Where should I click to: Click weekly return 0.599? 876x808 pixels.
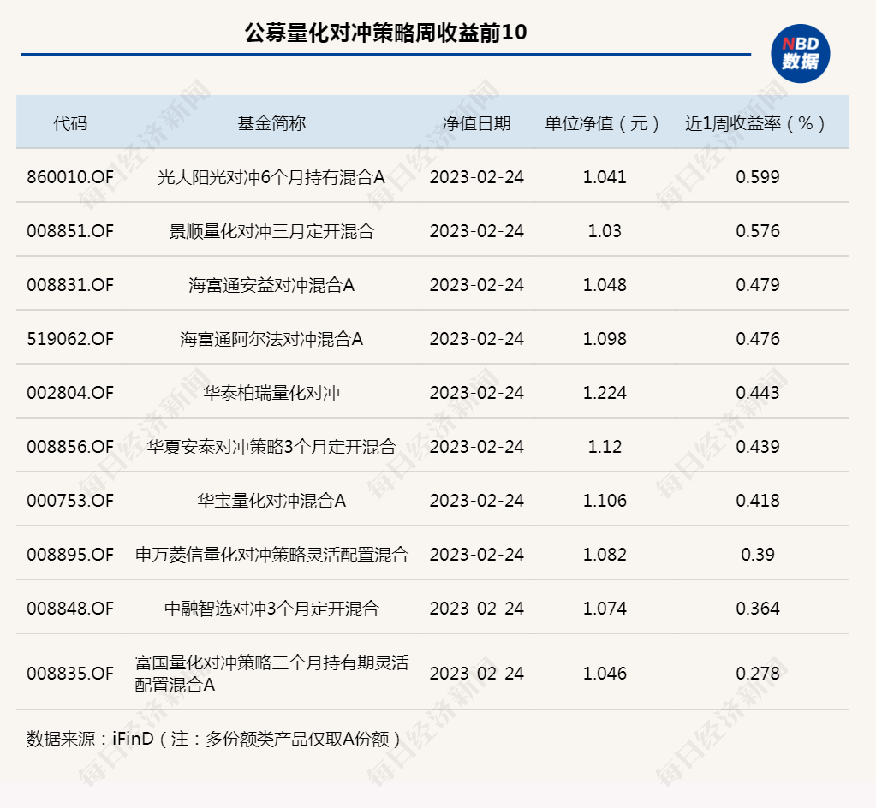click(x=758, y=177)
